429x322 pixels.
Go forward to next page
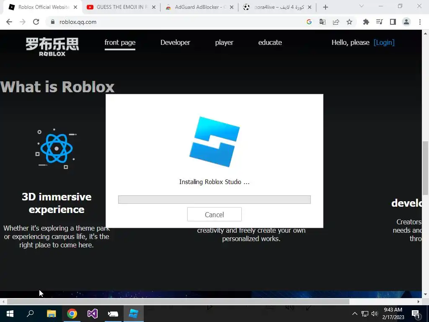pyautogui.click(x=23, y=22)
